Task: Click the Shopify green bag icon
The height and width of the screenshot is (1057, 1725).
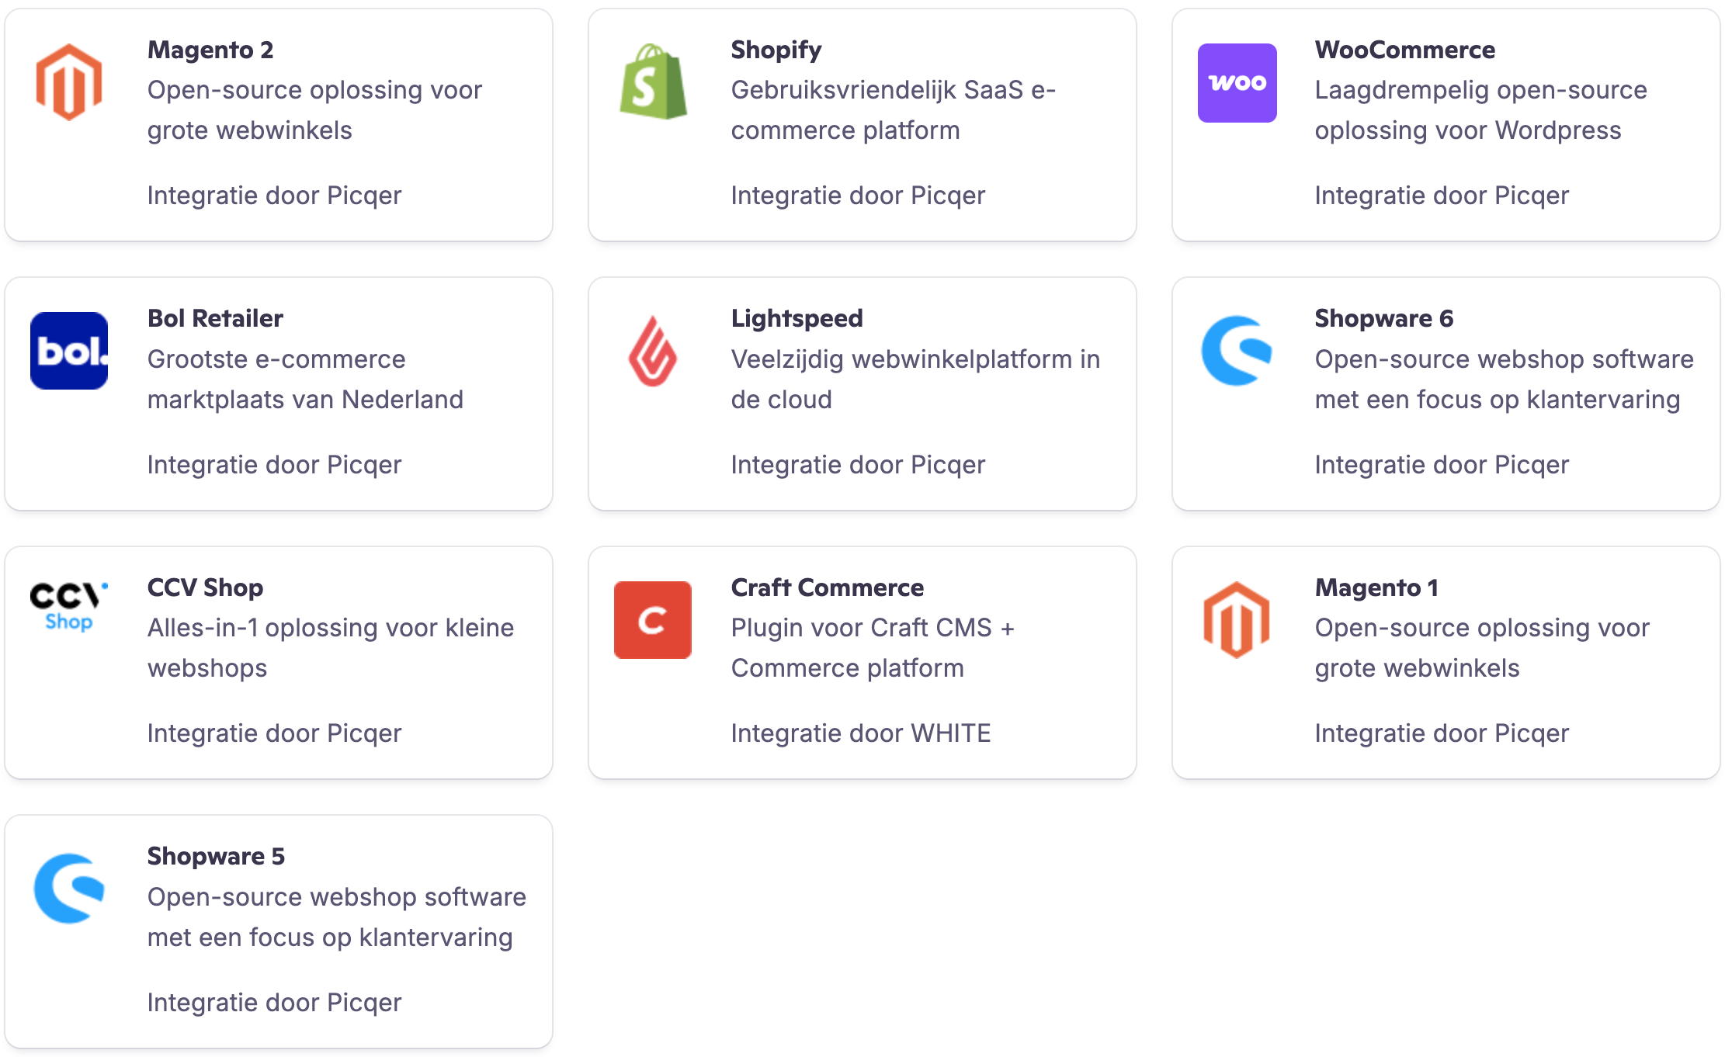Action: point(653,82)
